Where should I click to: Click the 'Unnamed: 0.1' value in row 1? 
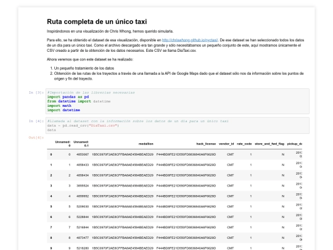pos(83,165)
